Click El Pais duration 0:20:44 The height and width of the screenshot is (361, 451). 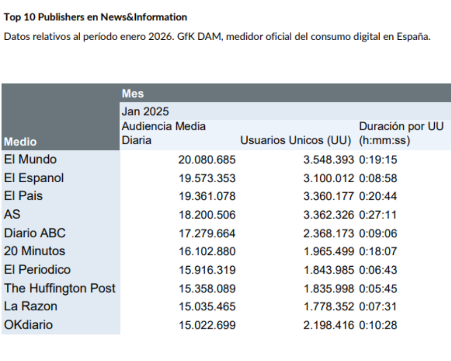tap(378, 196)
